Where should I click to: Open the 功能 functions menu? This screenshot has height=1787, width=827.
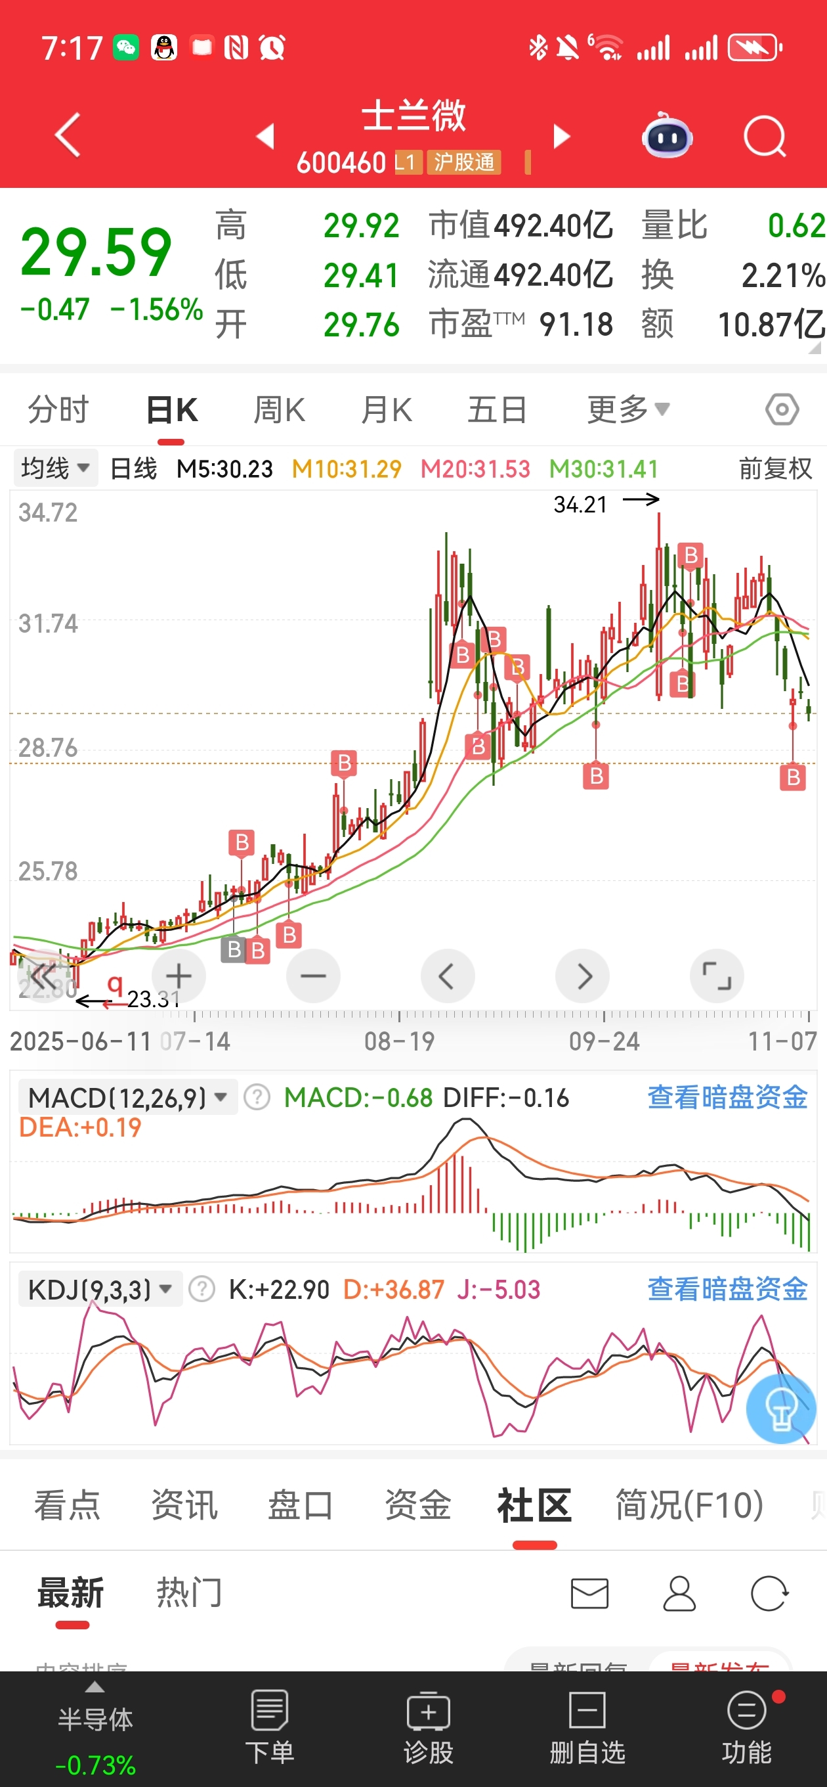pos(746,1727)
